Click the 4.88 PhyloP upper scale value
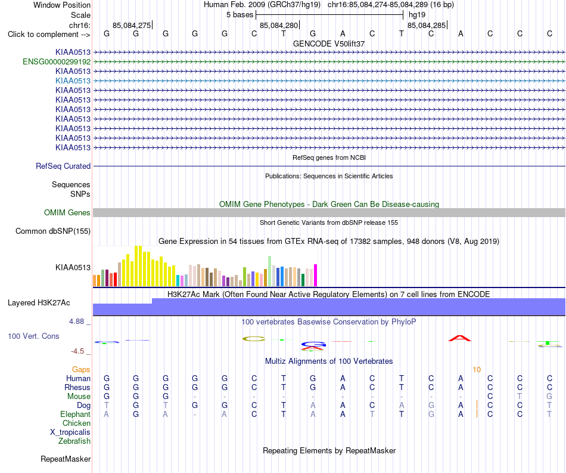566x473 pixels. tap(76, 321)
